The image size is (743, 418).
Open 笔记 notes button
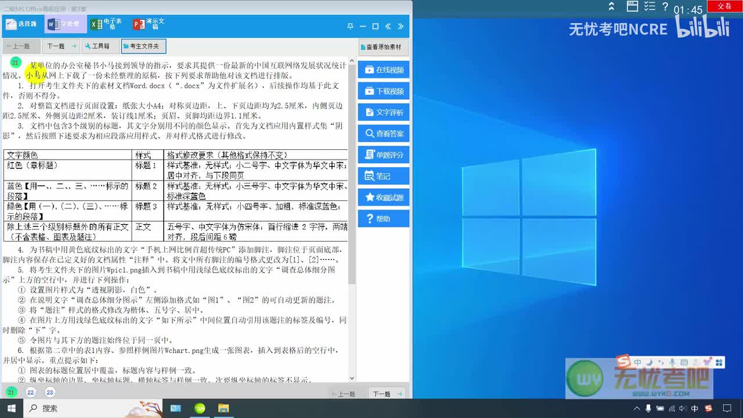click(x=384, y=176)
